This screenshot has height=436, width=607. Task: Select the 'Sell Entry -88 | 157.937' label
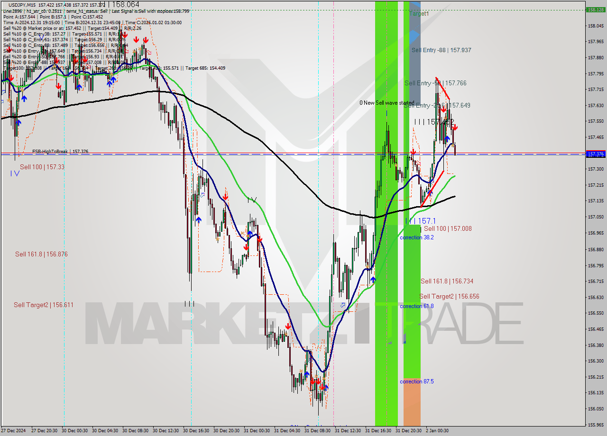[441, 50]
